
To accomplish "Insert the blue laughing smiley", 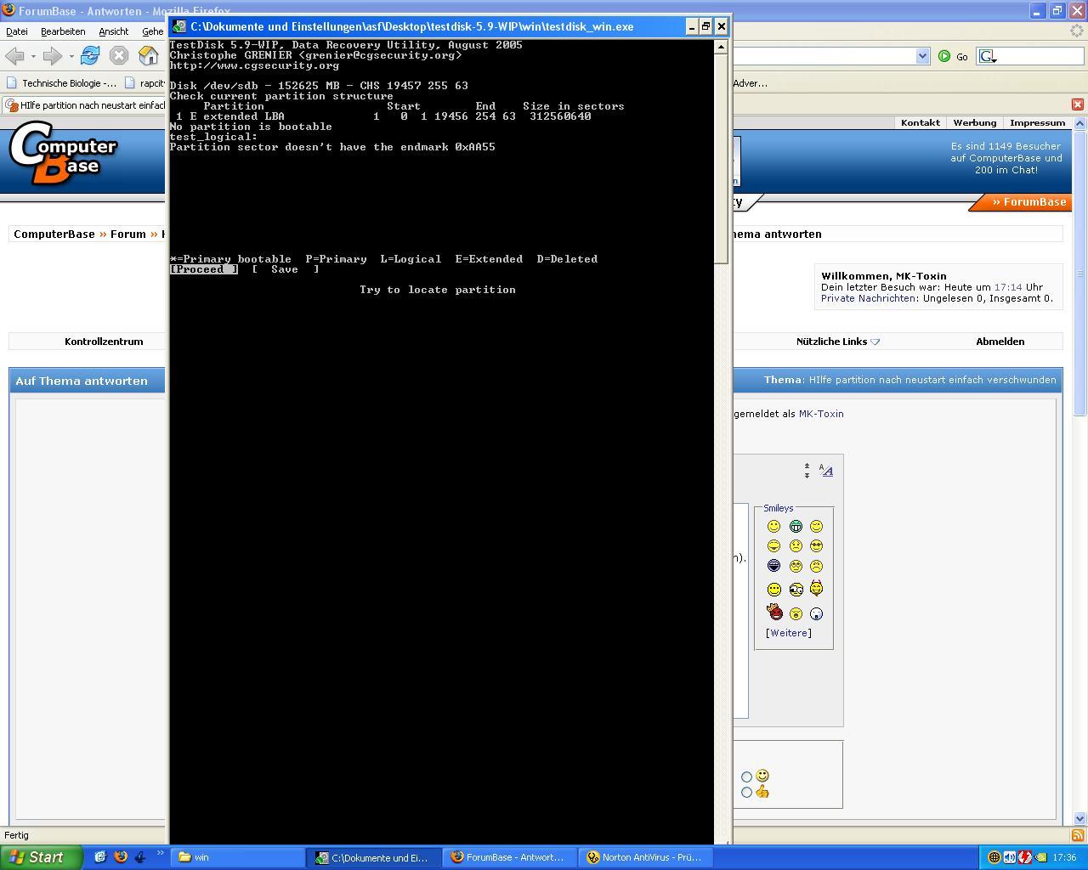I will click(773, 566).
